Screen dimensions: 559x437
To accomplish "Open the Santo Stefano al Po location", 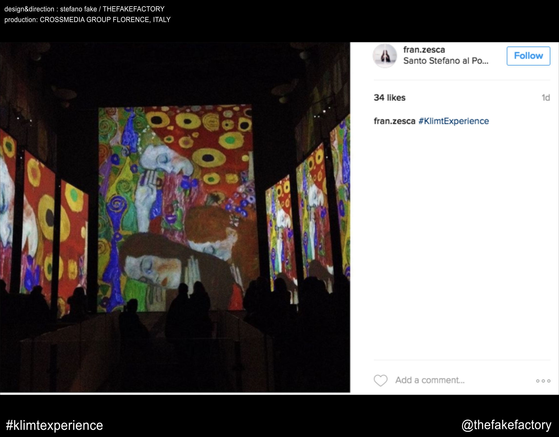I will [x=445, y=61].
